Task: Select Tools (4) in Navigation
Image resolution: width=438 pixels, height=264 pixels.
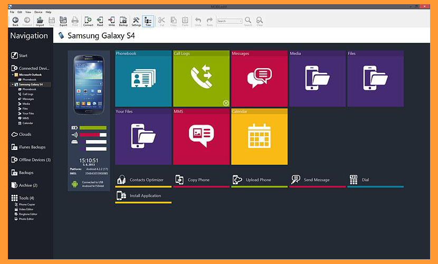Action: (23, 198)
